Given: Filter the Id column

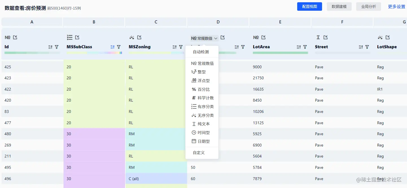Looking at the screenshot, I should coord(57,47).
